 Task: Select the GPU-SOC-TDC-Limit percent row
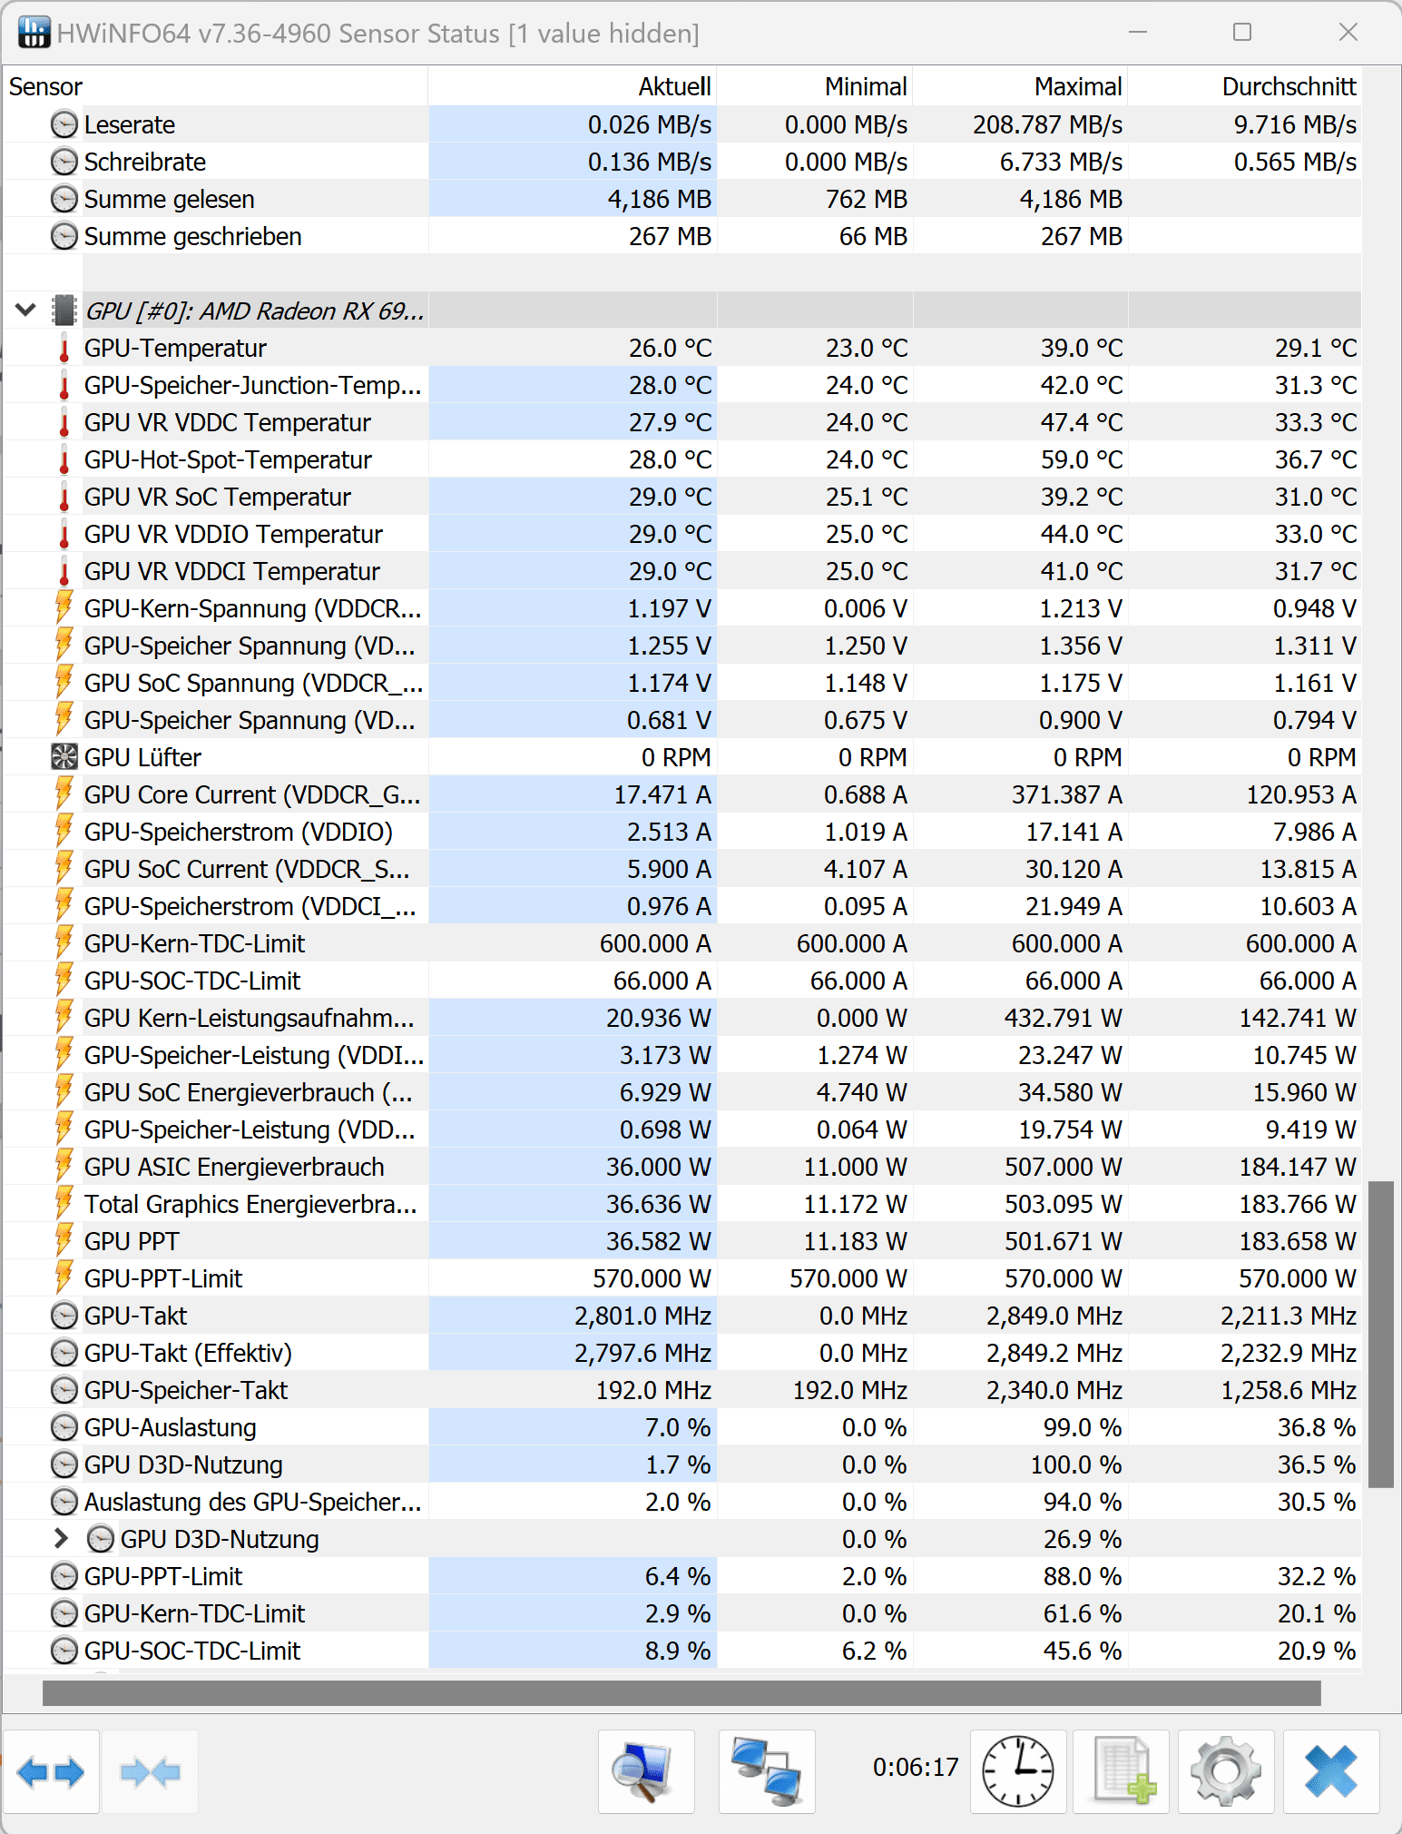click(x=682, y=1651)
